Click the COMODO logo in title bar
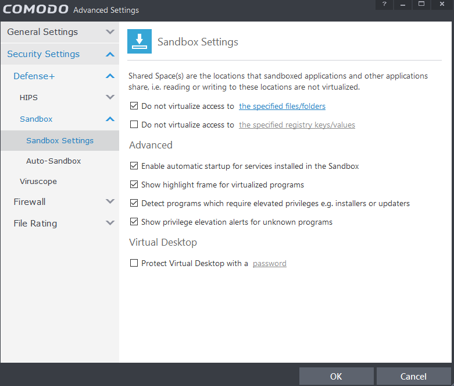 coord(35,9)
